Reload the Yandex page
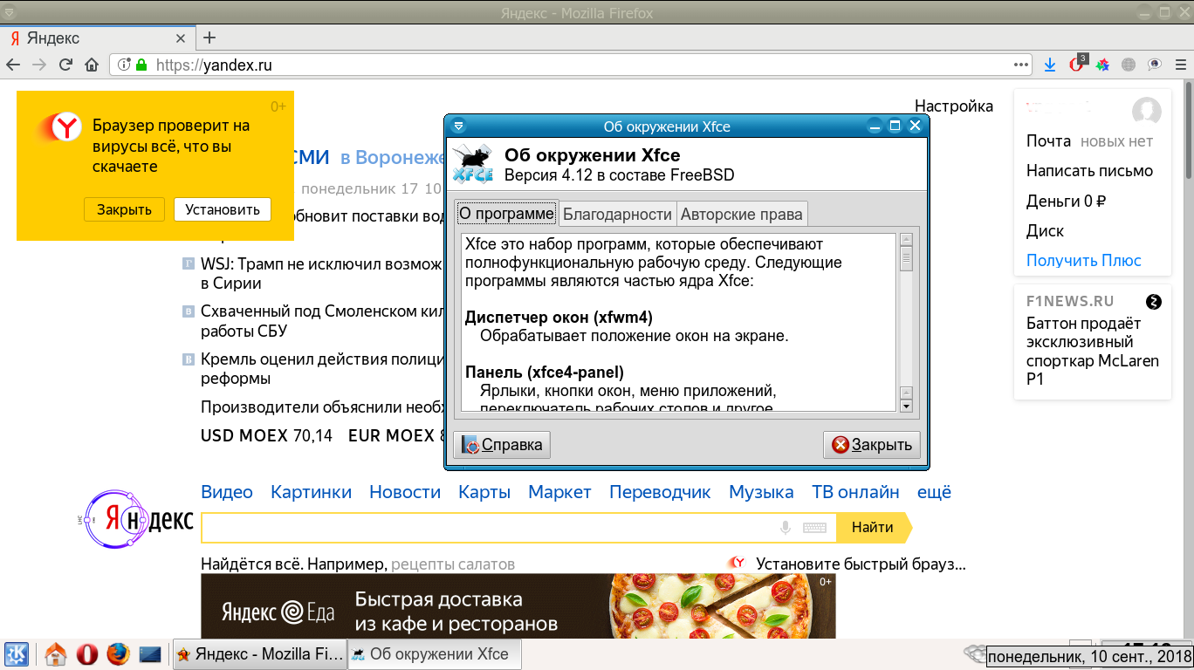 click(x=65, y=65)
